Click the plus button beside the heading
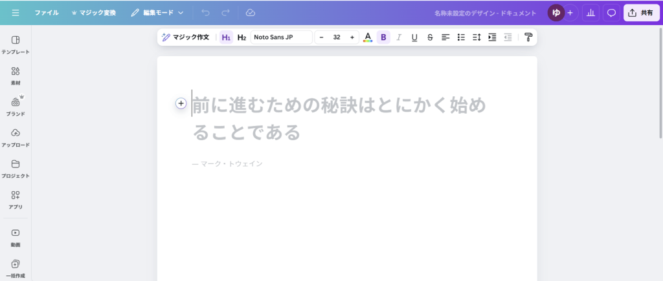This screenshot has width=663, height=281. tap(181, 103)
